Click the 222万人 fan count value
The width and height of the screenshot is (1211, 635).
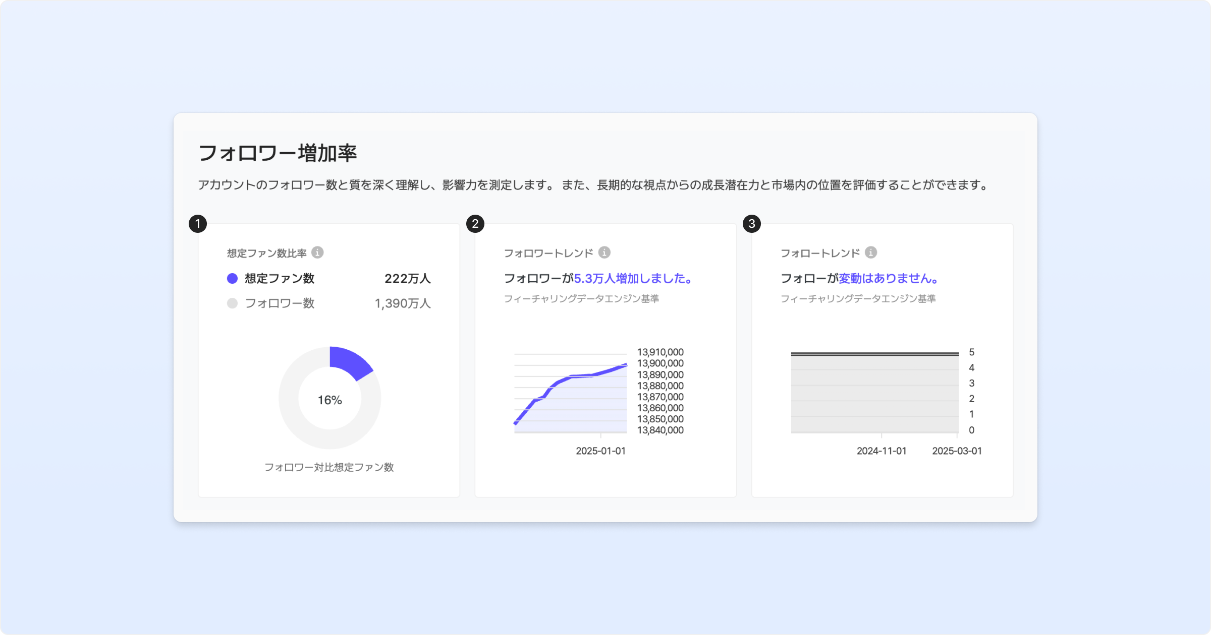(x=407, y=279)
